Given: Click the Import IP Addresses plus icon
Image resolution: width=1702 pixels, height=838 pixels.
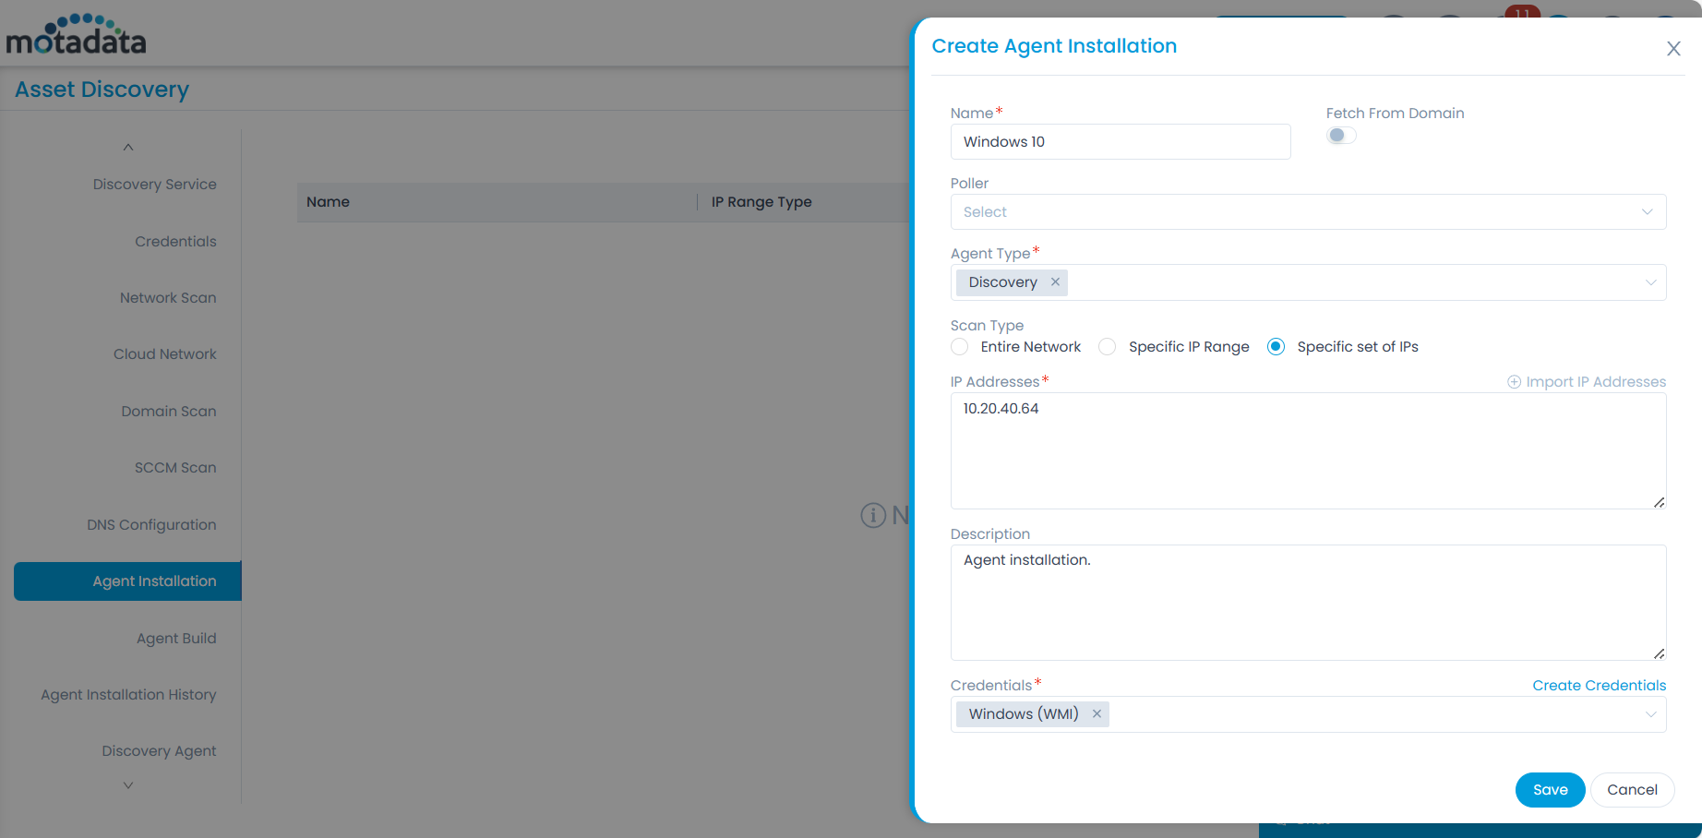Looking at the screenshot, I should click(1514, 382).
